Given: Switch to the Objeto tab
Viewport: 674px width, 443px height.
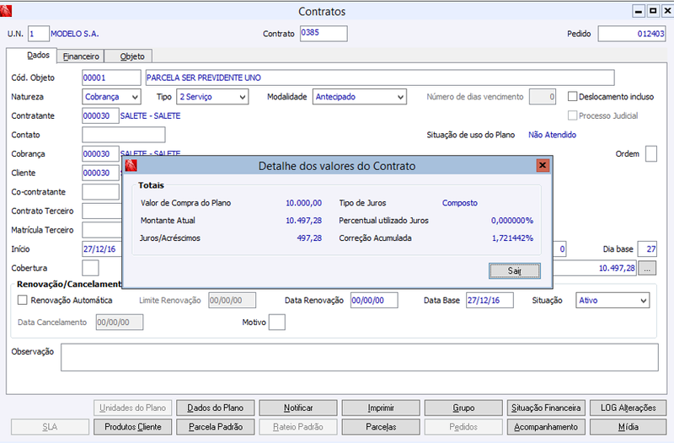Looking at the screenshot, I should point(132,56).
